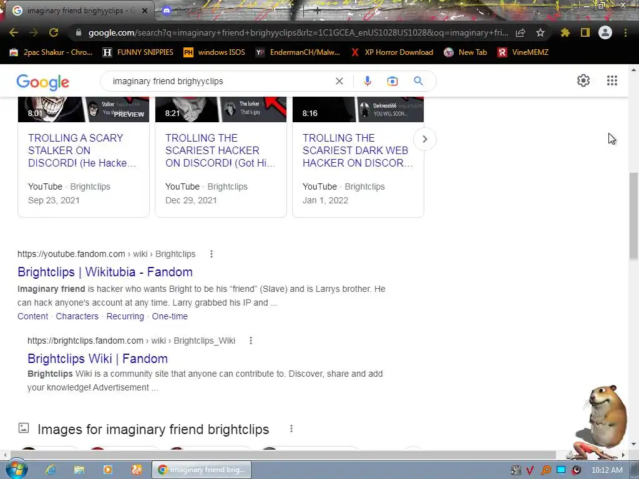Jump to the Recurring sitelink
The width and height of the screenshot is (639, 479).
coord(125,316)
